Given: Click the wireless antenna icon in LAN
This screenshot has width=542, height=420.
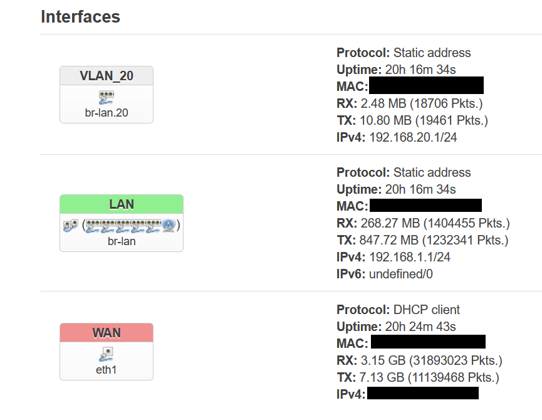Looking at the screenshot, I should (169, 225).
